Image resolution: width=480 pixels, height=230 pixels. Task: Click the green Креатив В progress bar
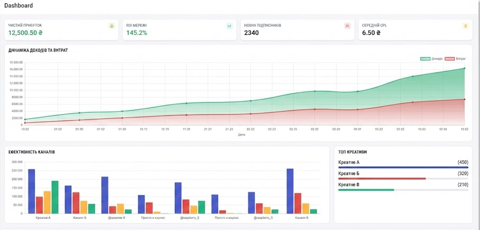pyautogui.click(x=366, y=189)
